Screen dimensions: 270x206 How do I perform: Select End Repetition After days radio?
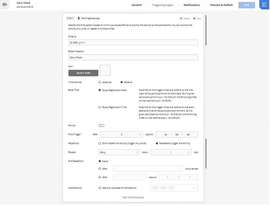(100, 177)
